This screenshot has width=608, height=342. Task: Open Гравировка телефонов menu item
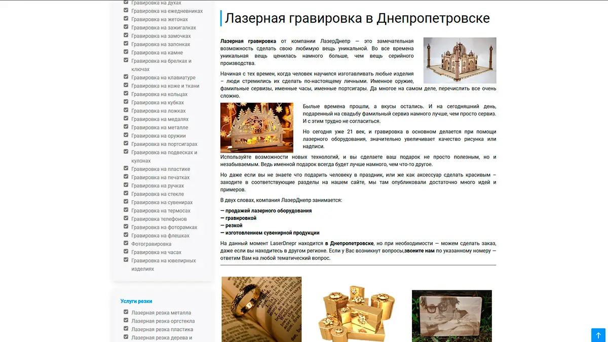(159, 219)
